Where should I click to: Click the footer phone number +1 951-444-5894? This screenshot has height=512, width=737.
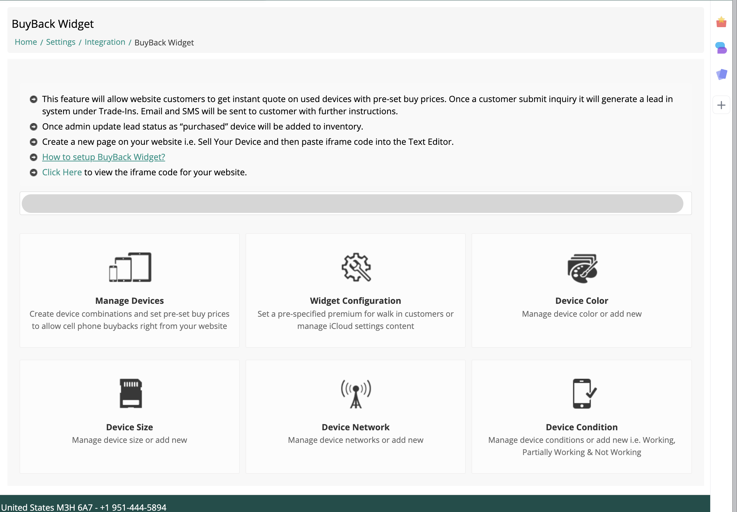coord(133,507)
